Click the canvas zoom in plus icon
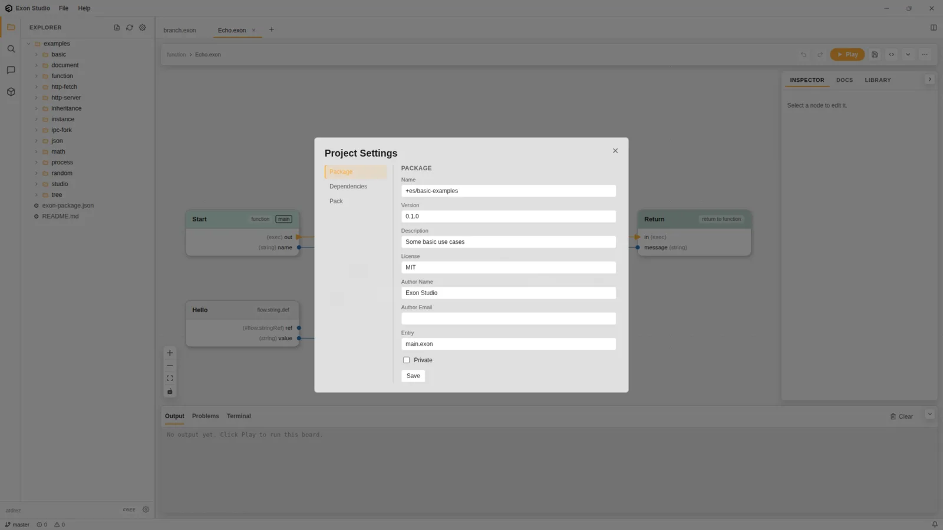The image size is (943, 530). coord(170,353)
